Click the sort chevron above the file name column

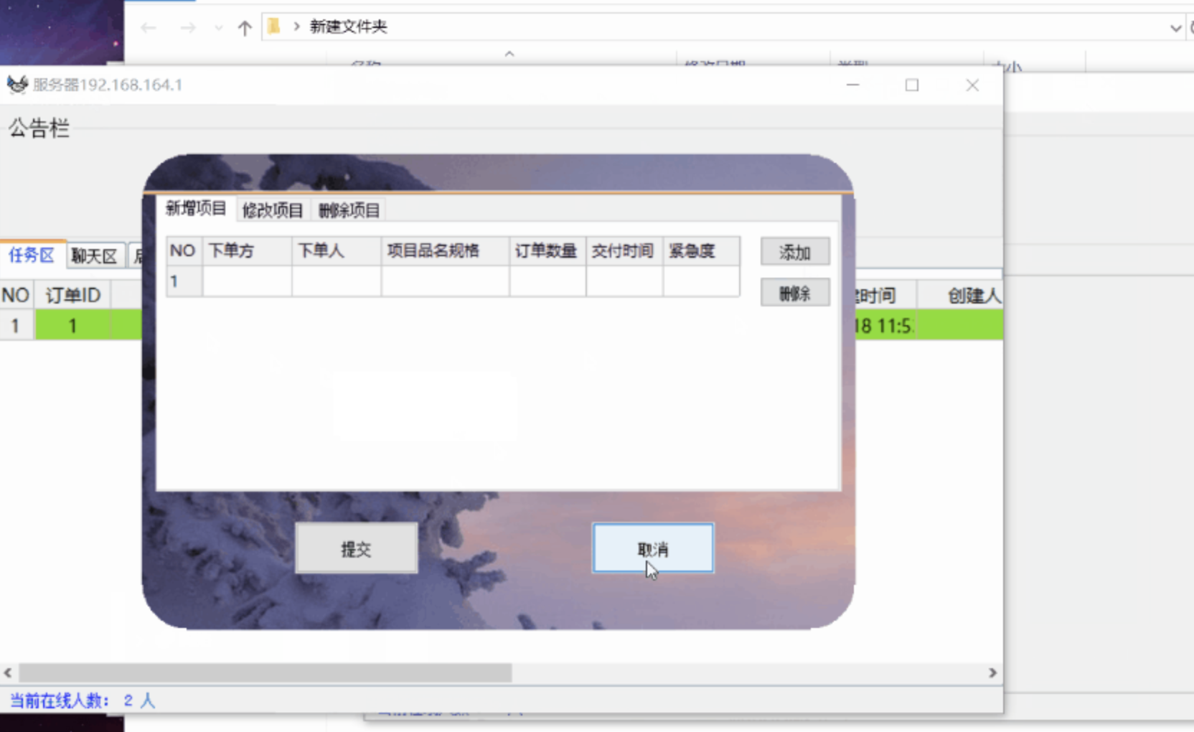[x=509, y=54]
